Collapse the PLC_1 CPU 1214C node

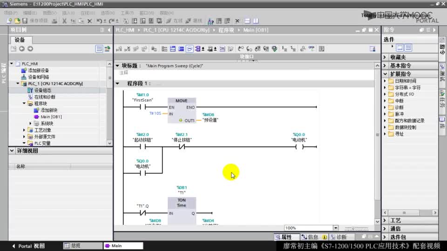pyautogui.click(x=18, y=84)
